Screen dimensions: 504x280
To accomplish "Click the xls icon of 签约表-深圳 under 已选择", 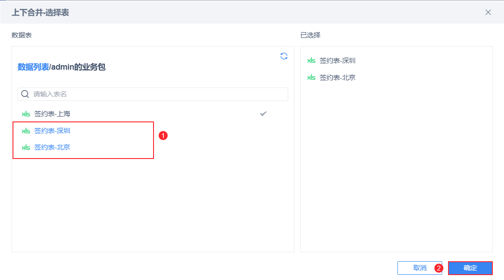I will point(311,61).
